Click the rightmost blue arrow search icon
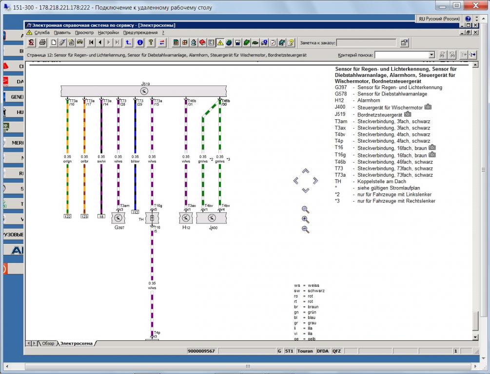490x374 pixels. tap(472, 55)
